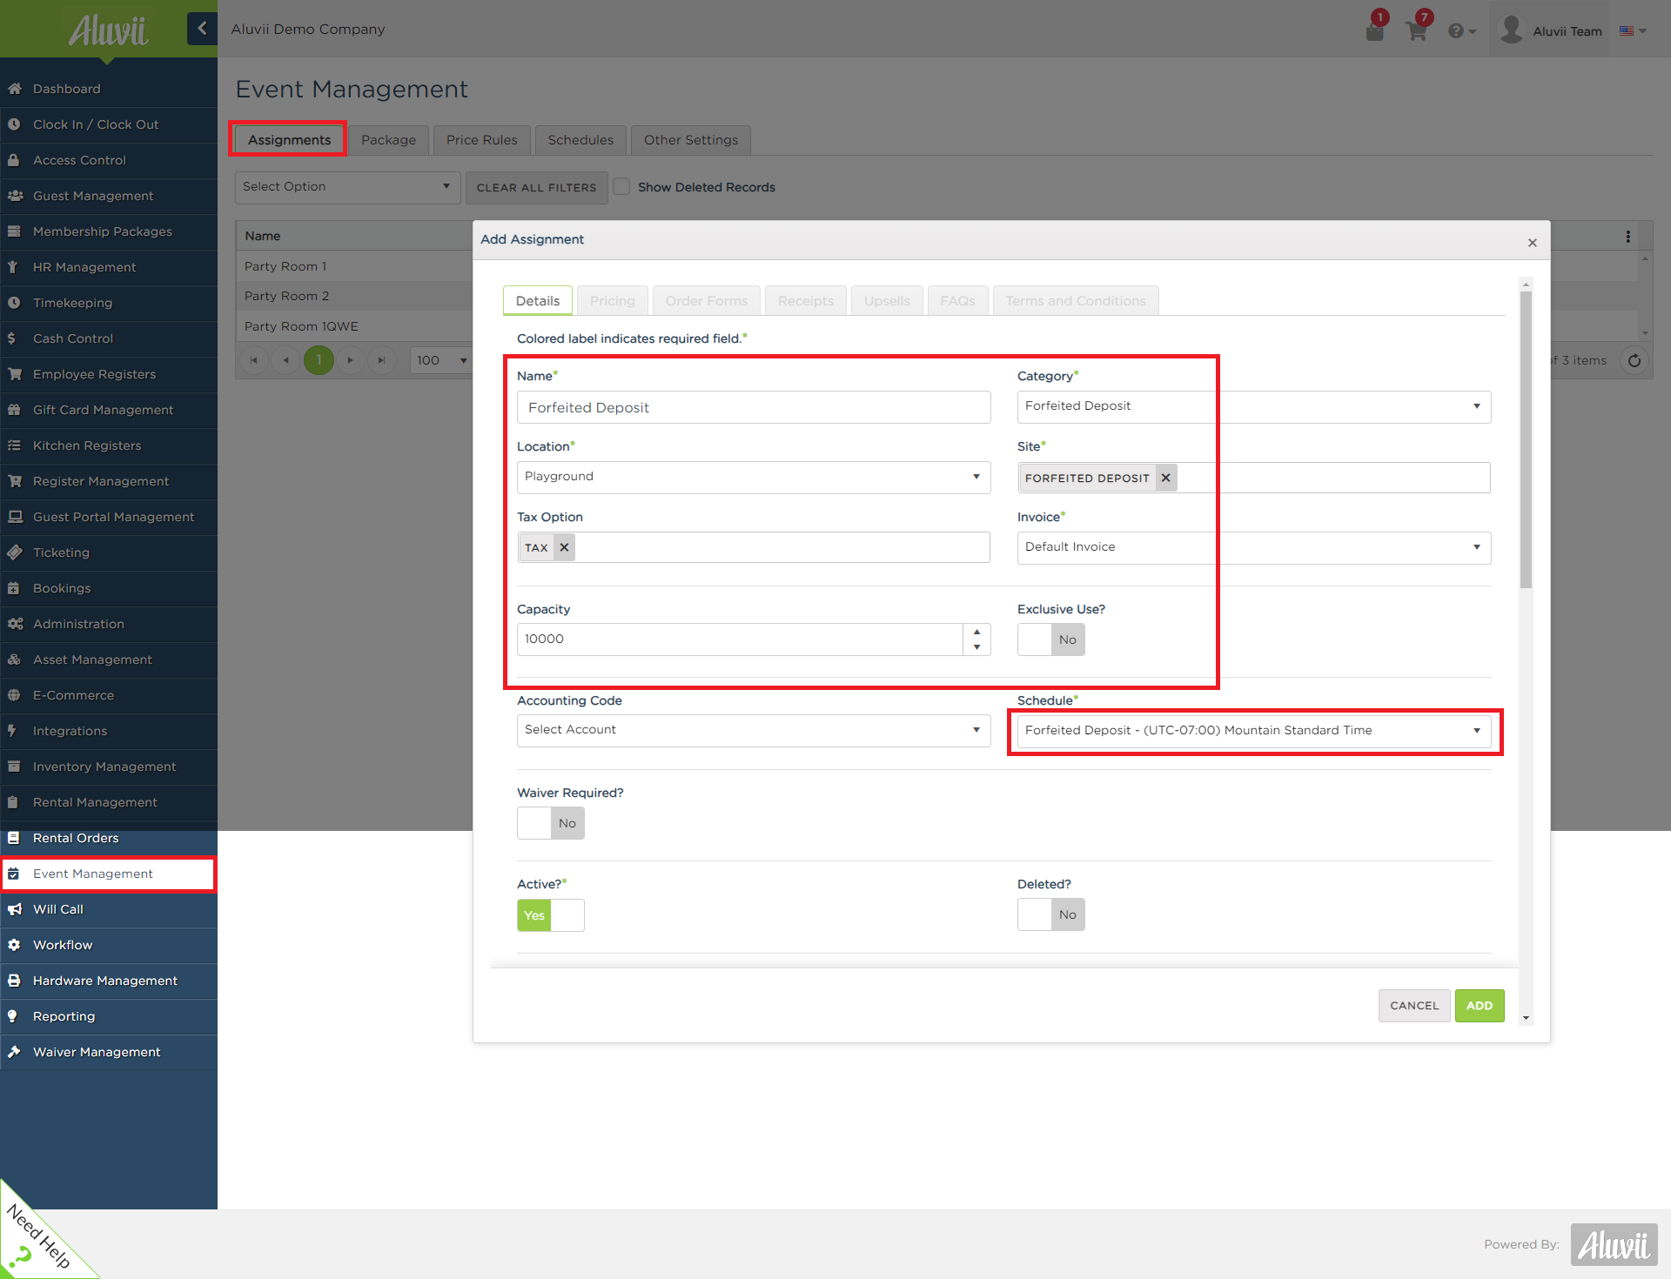
Task: Open the language flag selector
Action: tap(1633, 30)
